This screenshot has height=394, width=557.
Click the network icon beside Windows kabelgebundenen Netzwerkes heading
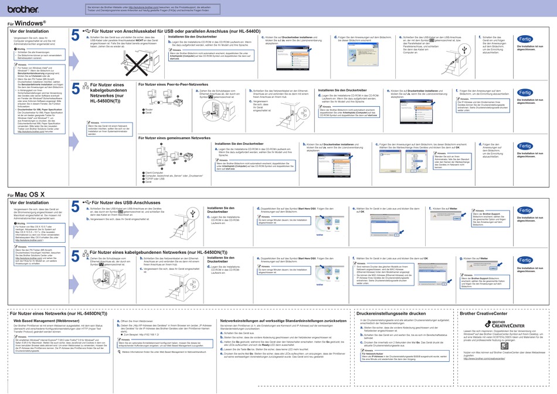pos(86,86)
